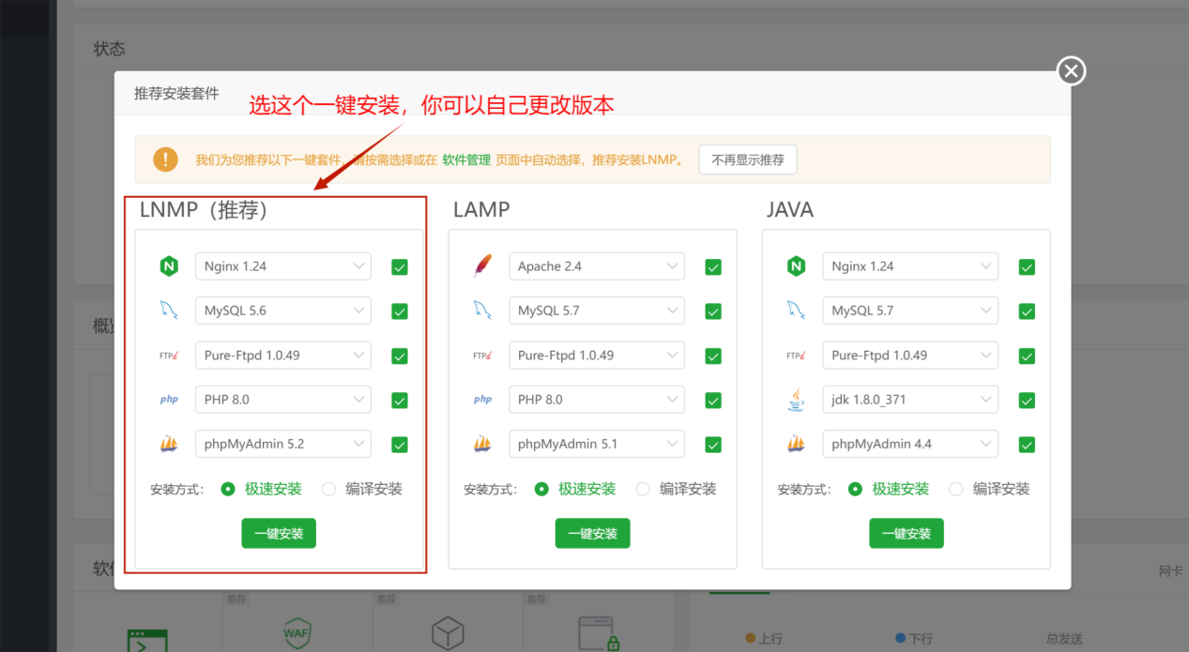Image resolution: width=1189 pixels, height=652 pixels.
Task: Uncheck Apache 2.4 checkbox
Action: 713,267
